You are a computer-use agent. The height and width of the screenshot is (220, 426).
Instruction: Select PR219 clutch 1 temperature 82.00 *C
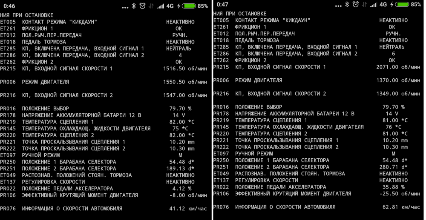[182, 122]
